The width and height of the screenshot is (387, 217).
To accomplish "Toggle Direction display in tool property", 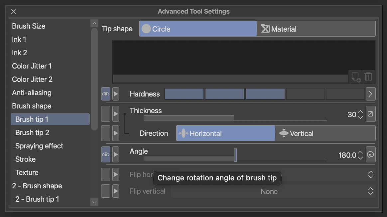I will [x=106, y=133].
